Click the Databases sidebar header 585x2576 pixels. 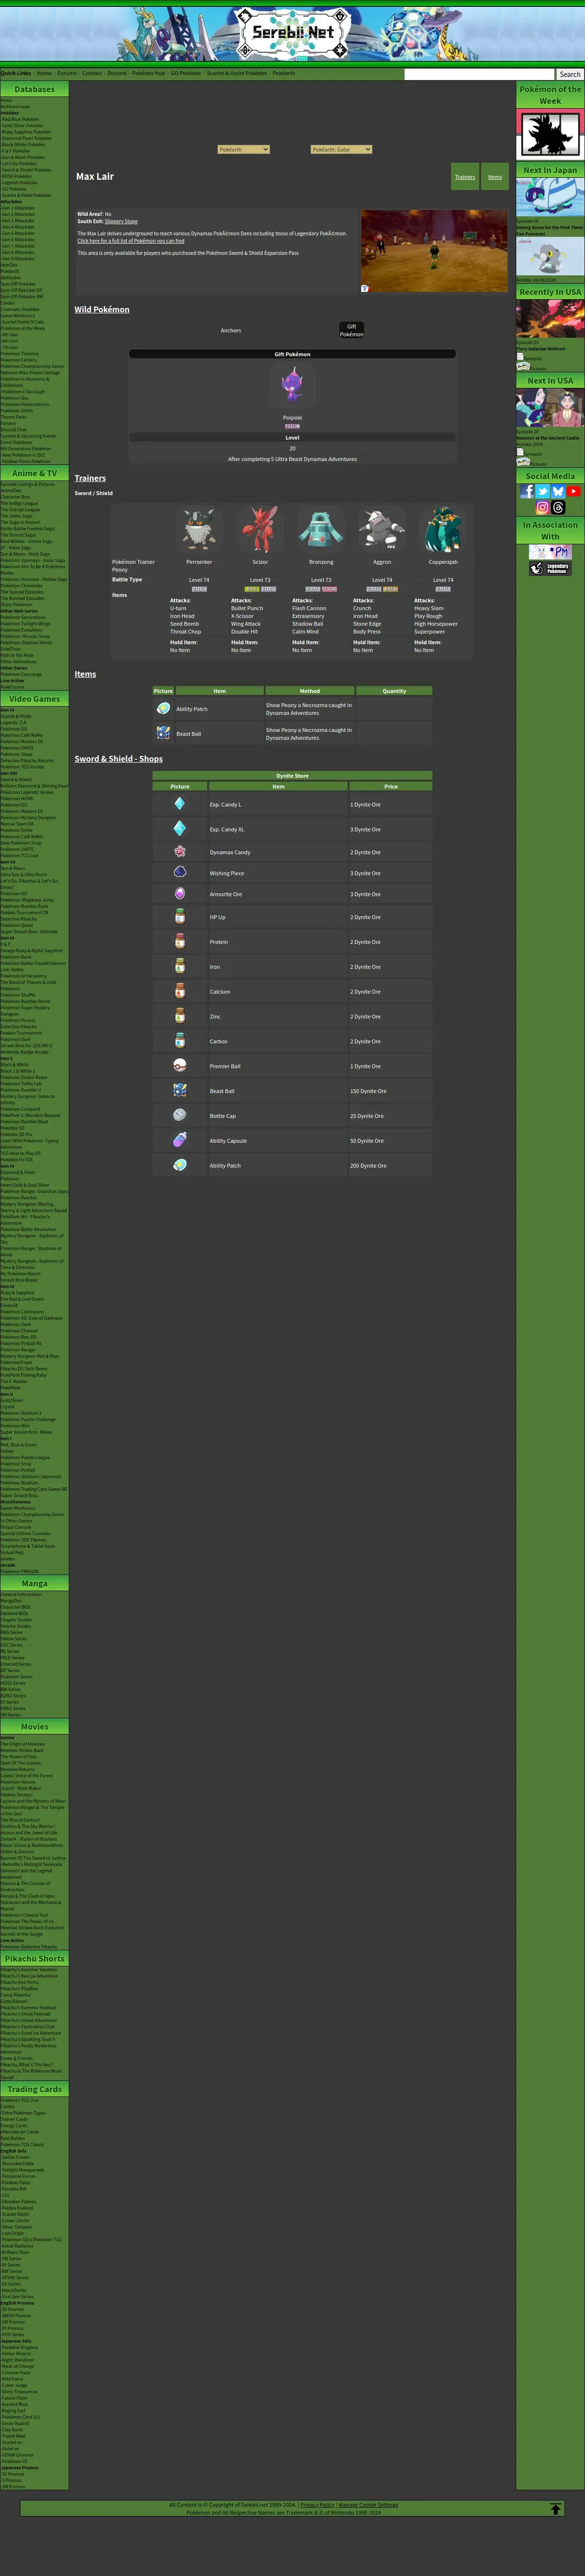(x=34, y=89)
